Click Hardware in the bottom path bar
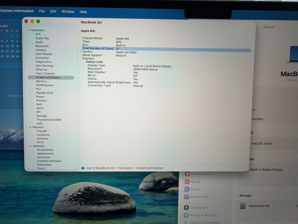298x224 pixels. [x=125, y=168]
